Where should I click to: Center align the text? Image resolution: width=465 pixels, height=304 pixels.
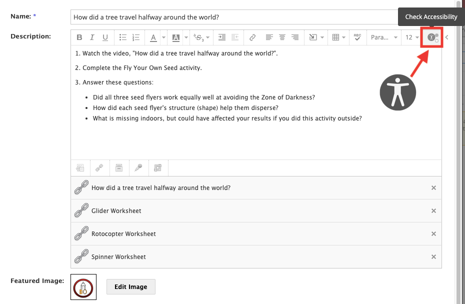[x=282, y=37]
